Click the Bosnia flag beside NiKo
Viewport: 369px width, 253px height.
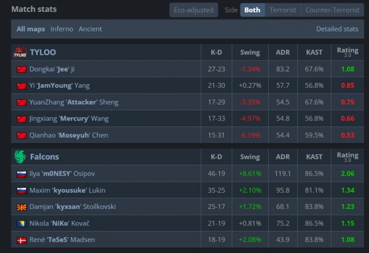click(22, 224)
